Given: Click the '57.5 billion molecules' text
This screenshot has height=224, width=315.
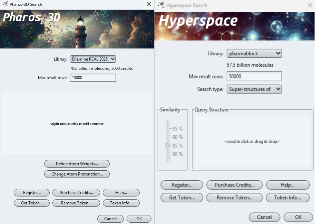Looking at the screenshot, I should [x=250, y=65].
